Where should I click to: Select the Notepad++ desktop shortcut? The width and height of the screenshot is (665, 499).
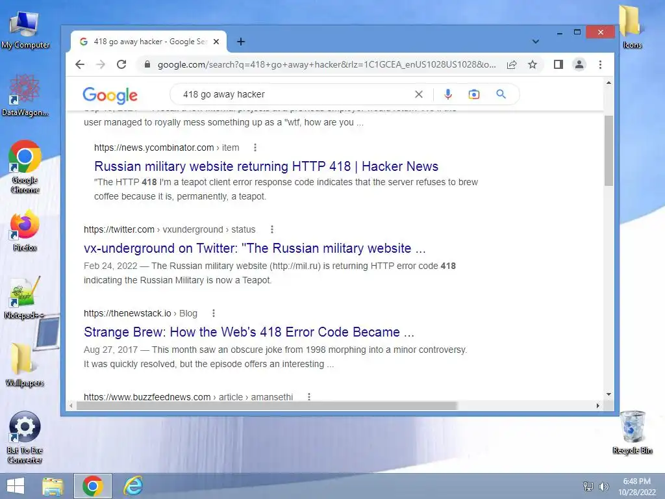pos(24,298)
